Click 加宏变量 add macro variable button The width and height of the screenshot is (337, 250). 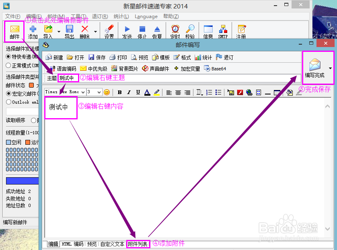click(187, 69)
